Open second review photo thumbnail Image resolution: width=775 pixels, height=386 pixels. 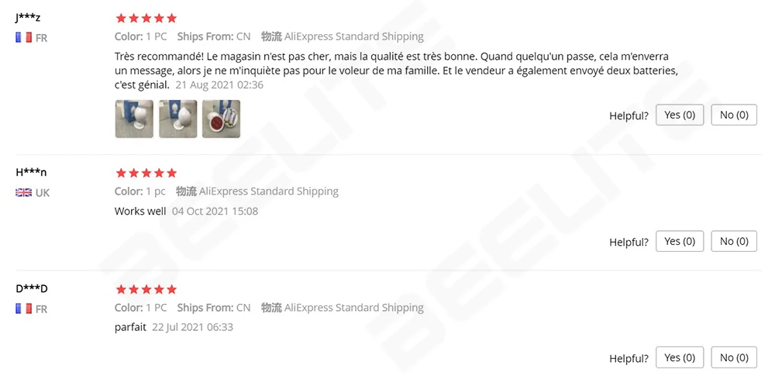(177, 119)
